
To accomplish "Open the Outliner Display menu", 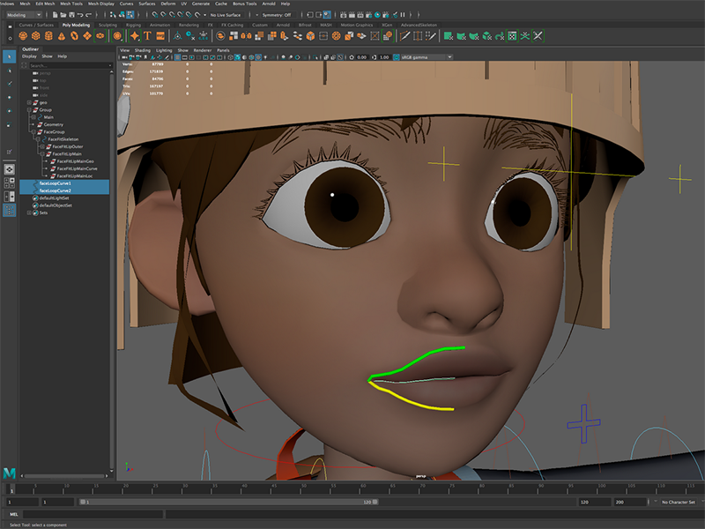I will click(29, 56).
